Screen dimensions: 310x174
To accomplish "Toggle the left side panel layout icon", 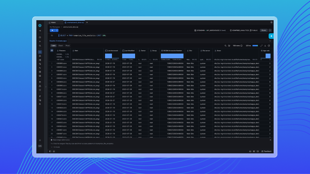I will (x=50, y=151).
